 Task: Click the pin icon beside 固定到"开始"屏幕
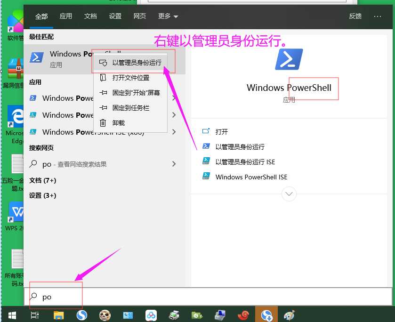tap(103, 93)
